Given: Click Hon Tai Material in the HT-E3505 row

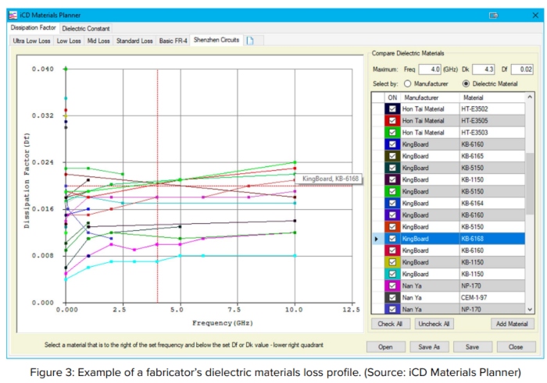Looking at the screenshot, I should coord(430,121).
